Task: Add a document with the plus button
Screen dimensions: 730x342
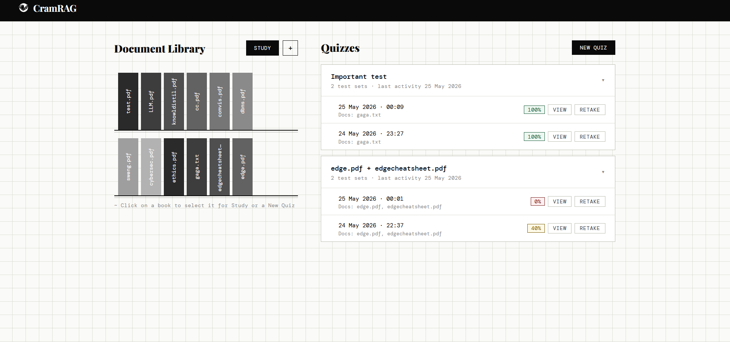Action: point(290,48)
